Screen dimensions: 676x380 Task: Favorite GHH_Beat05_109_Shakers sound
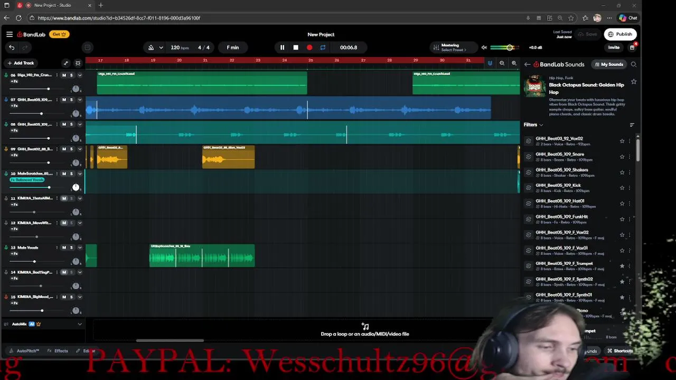coord(622,173)
